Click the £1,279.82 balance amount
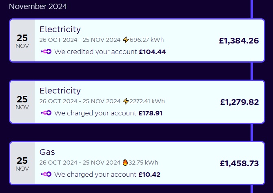The height and width of the screenshot is (193, 273). click(x=240, y=102)
